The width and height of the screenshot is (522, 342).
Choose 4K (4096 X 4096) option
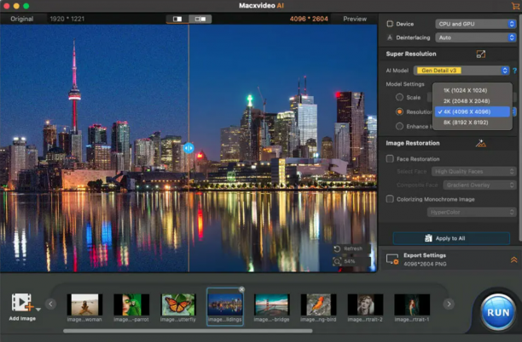(472, 112)
